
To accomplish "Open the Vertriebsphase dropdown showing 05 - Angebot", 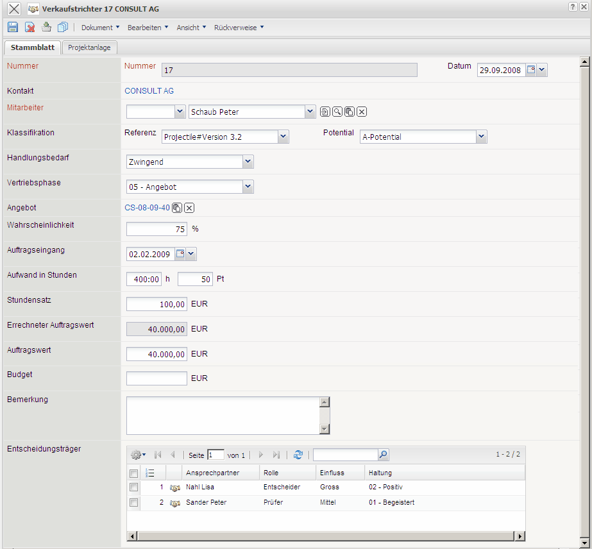I will (x=248, y=187).
